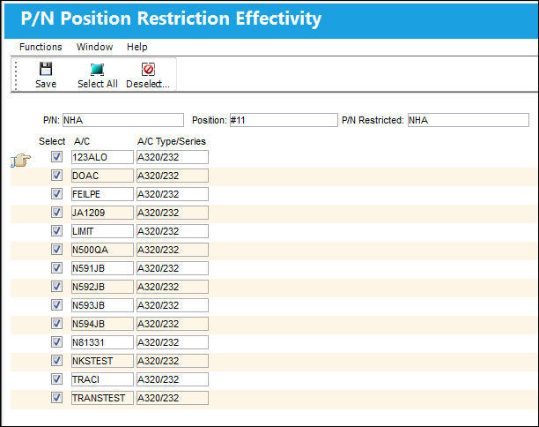Click the DOAC A/C field
Image resolution: width=539 pixels, height=427 pixels.
[x=102, y=176]
